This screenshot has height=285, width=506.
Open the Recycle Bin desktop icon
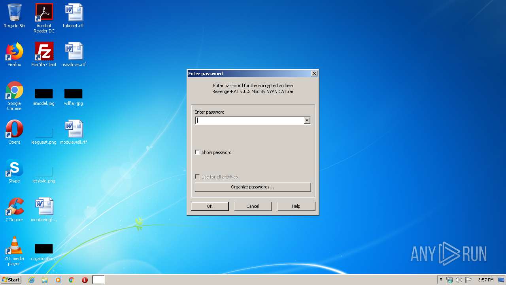pos(14,16)
